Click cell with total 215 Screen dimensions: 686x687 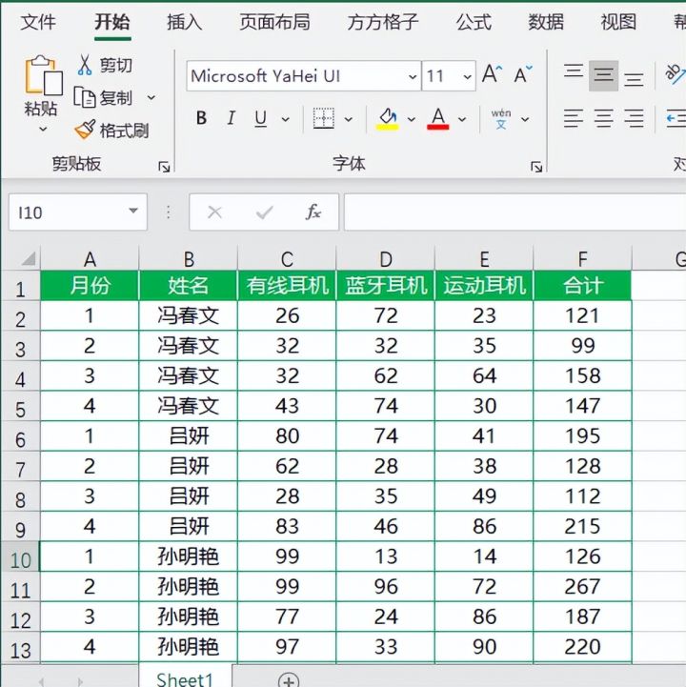[582, 526]
